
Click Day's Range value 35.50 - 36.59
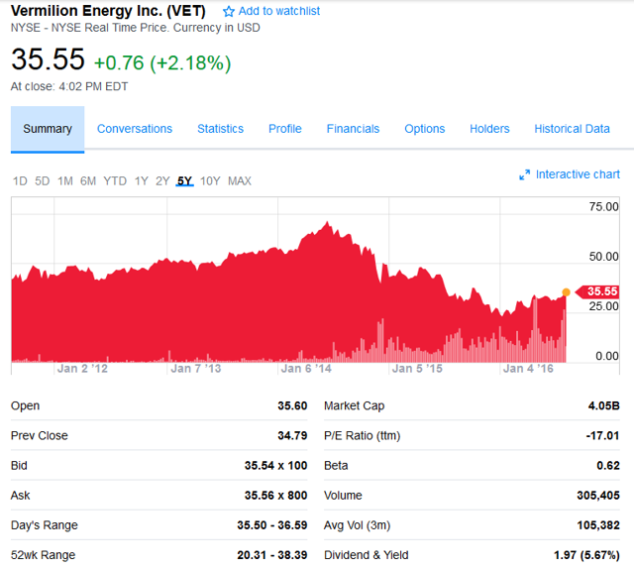pyautogui.click(x=272, y=525)
